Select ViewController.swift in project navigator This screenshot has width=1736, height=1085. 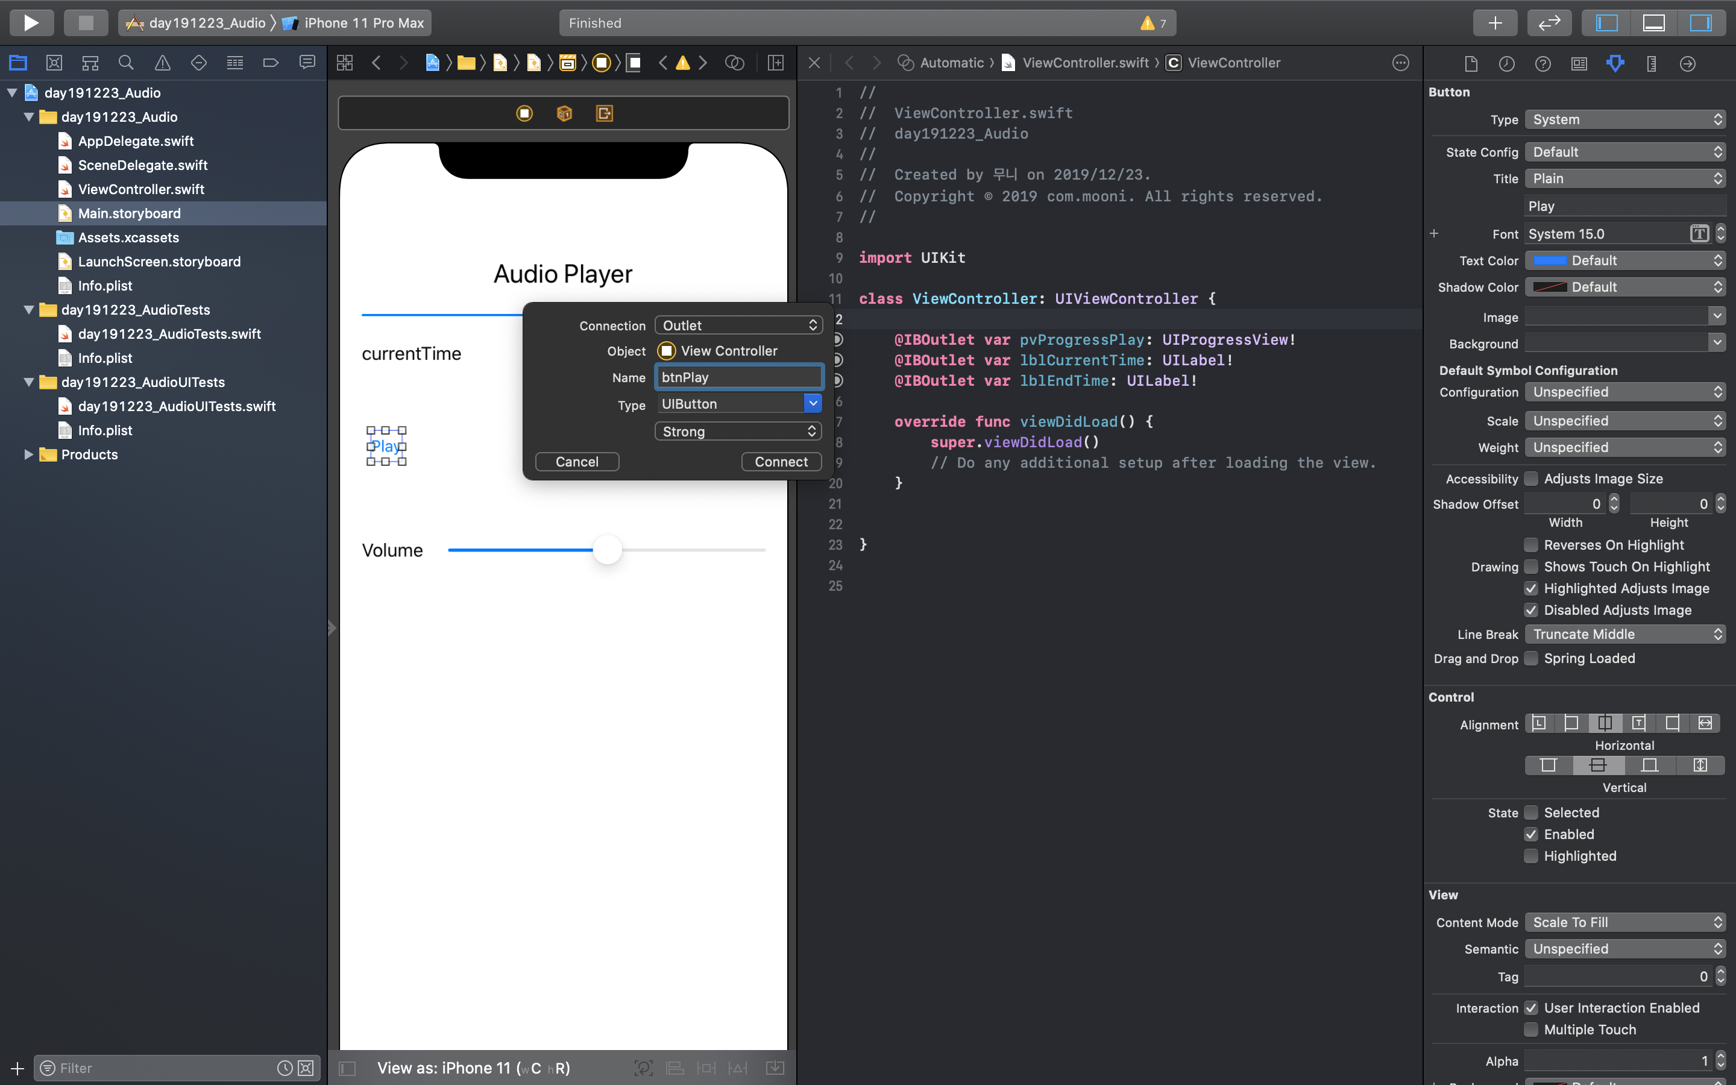click(x=140, y=189)
